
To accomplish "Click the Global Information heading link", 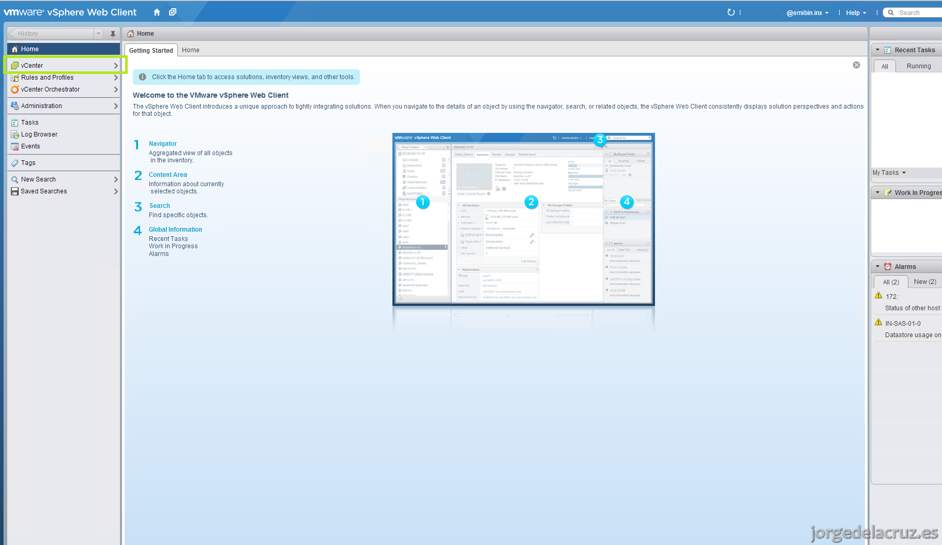I will tap(175, 230).
